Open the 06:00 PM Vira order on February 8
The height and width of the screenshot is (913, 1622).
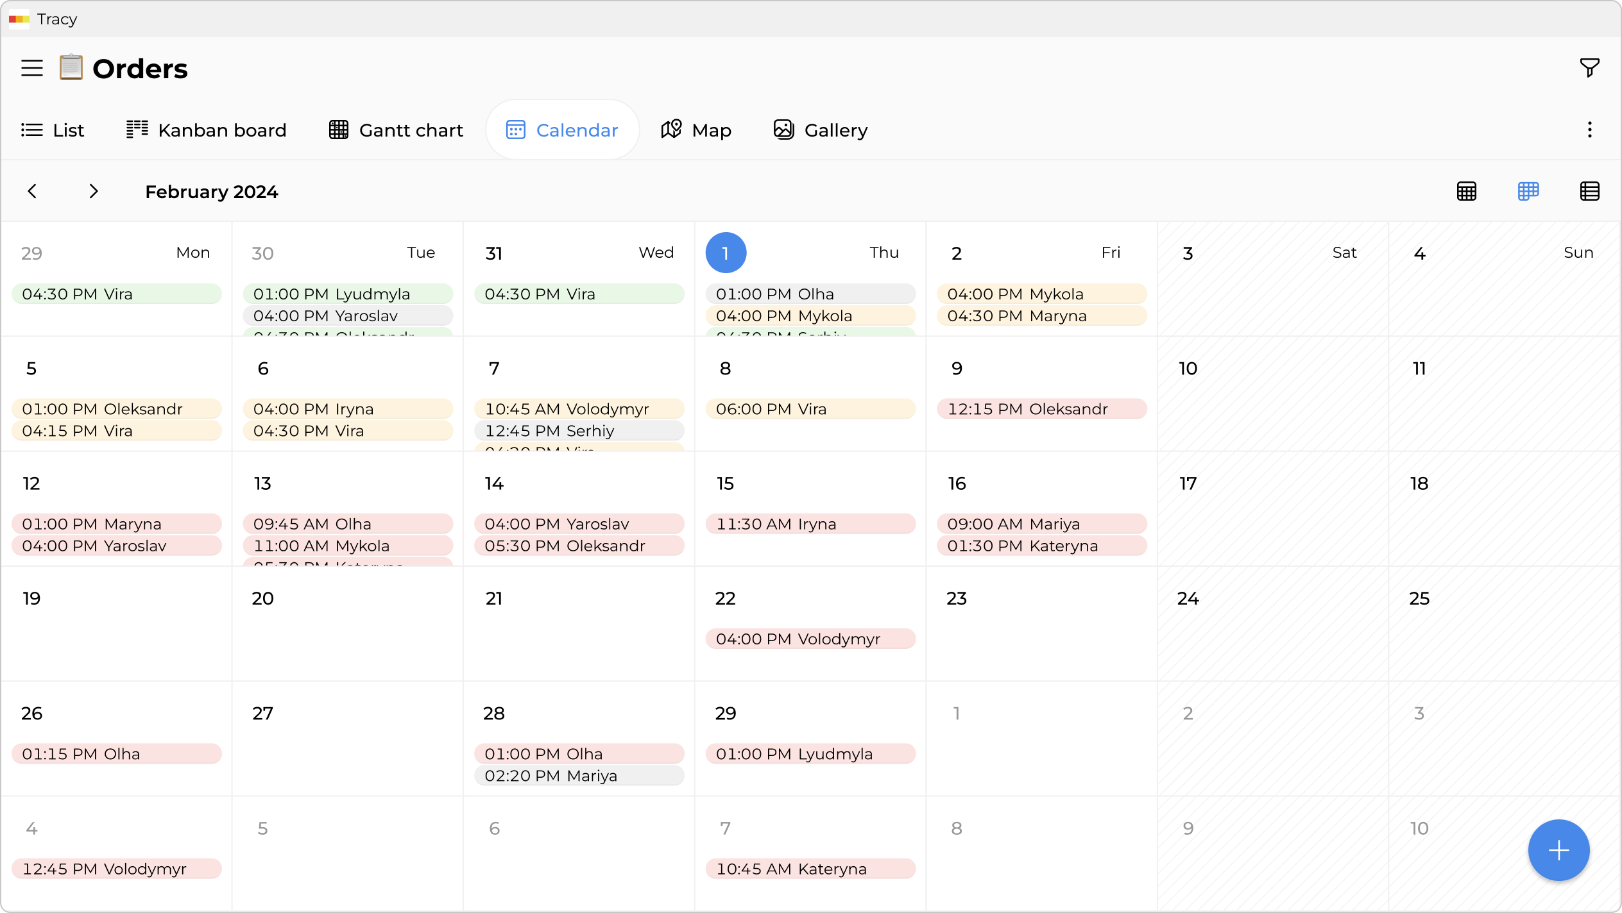click(810, 408)
